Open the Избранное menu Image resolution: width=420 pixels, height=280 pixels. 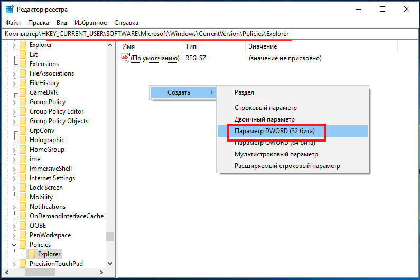(x=90, y=23)
